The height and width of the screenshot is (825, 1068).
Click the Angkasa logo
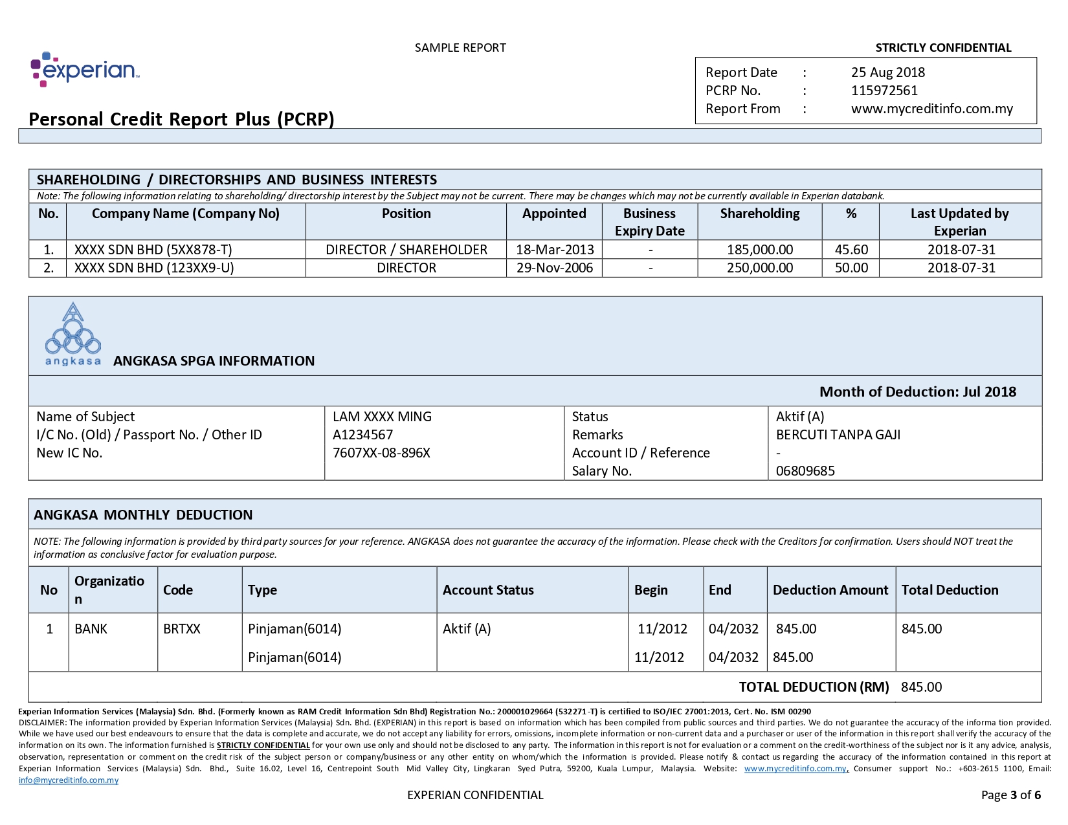coord(73,334)
